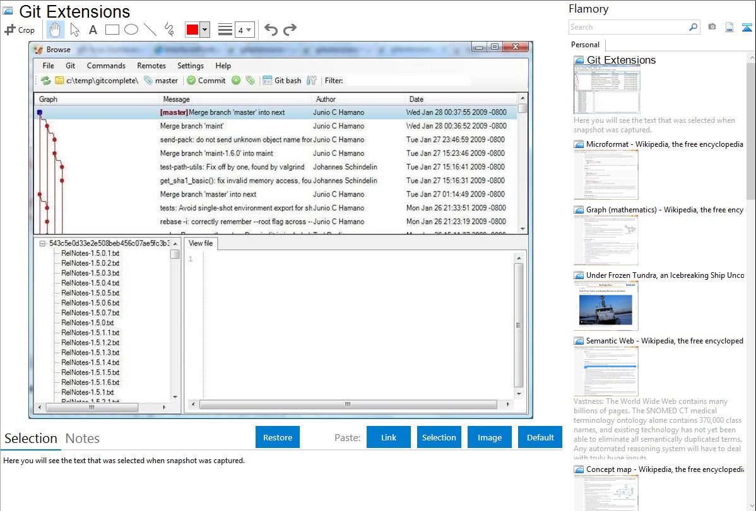Redo the last annotation
The width and height of the screenshot is (756, 511).
pyautogui.click(x=290, y=30)
